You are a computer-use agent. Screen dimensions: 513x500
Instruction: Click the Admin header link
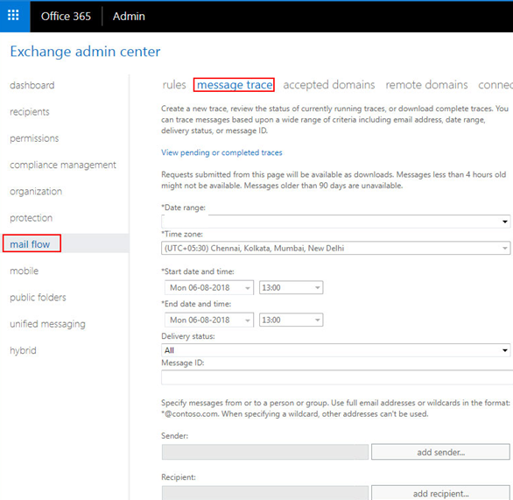click(129, 17)
